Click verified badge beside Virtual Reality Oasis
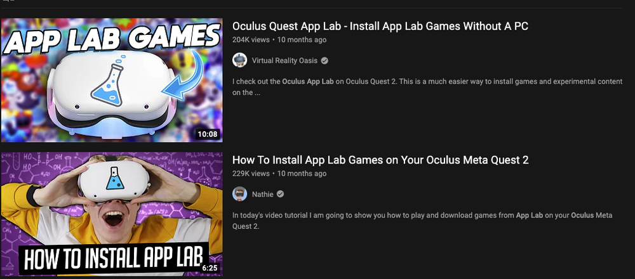This screenshot has height=279, width=635. click(x=324, y=61)
